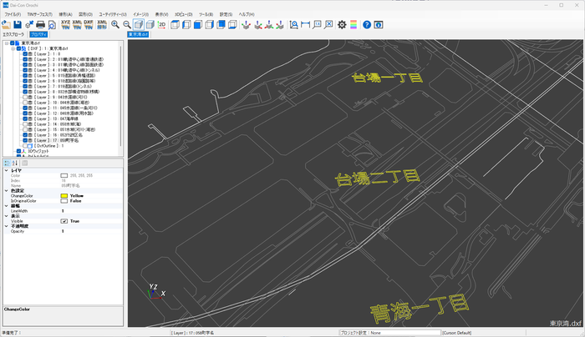Select the プロパティ tab
This screenshot has height=337, width=585.
38,34
